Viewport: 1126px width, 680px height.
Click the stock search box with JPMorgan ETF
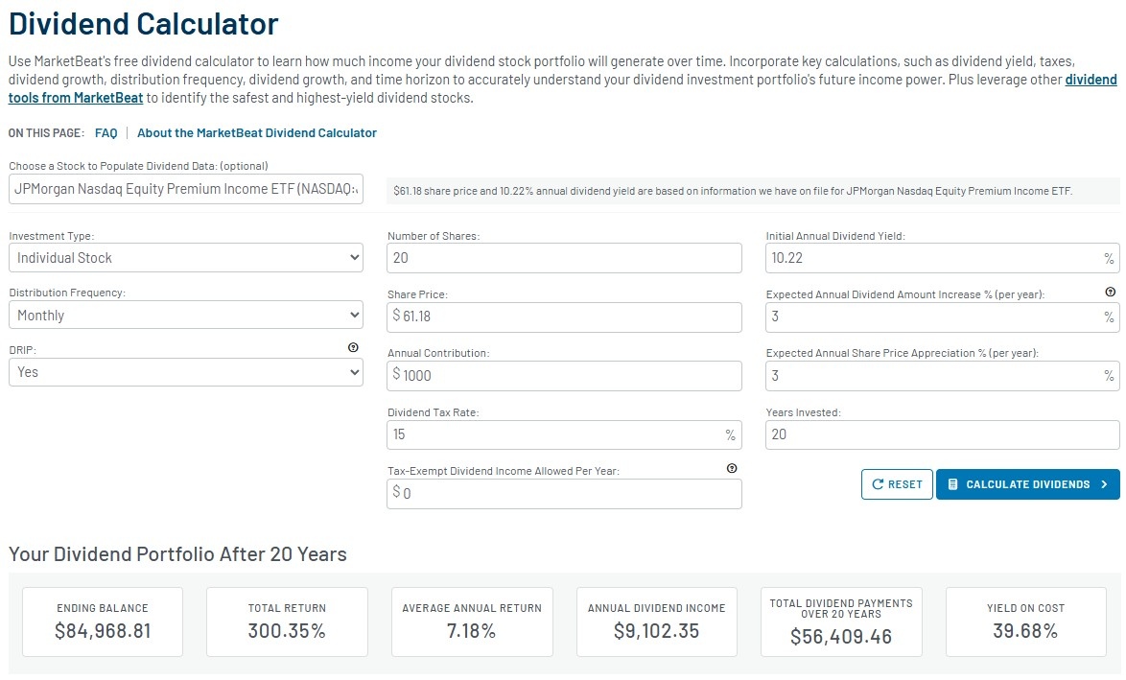coord(186,189)
